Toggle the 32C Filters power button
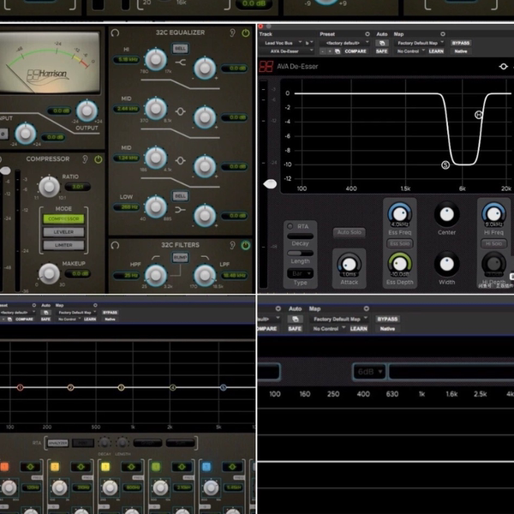 [246, 245]
